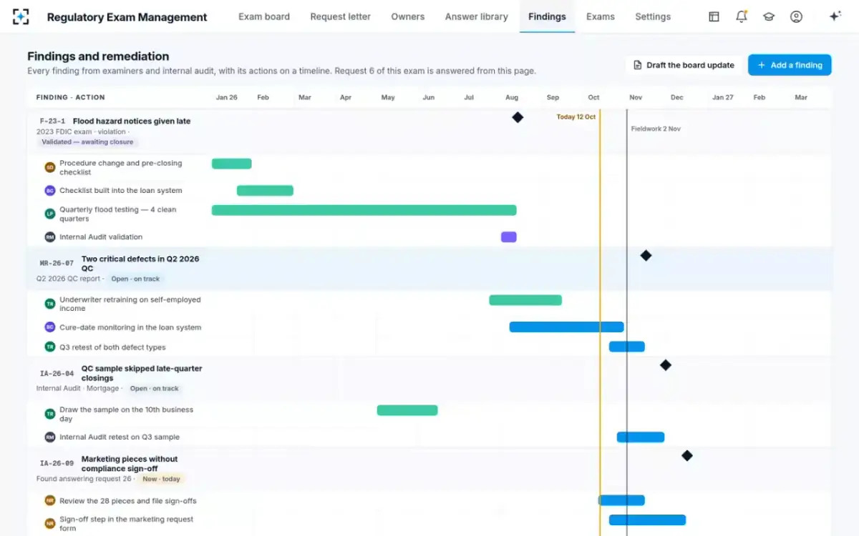The image size is (859, 536).
Task: Click owner avatar beside Checklist built into the loan system
Action: 50,191
